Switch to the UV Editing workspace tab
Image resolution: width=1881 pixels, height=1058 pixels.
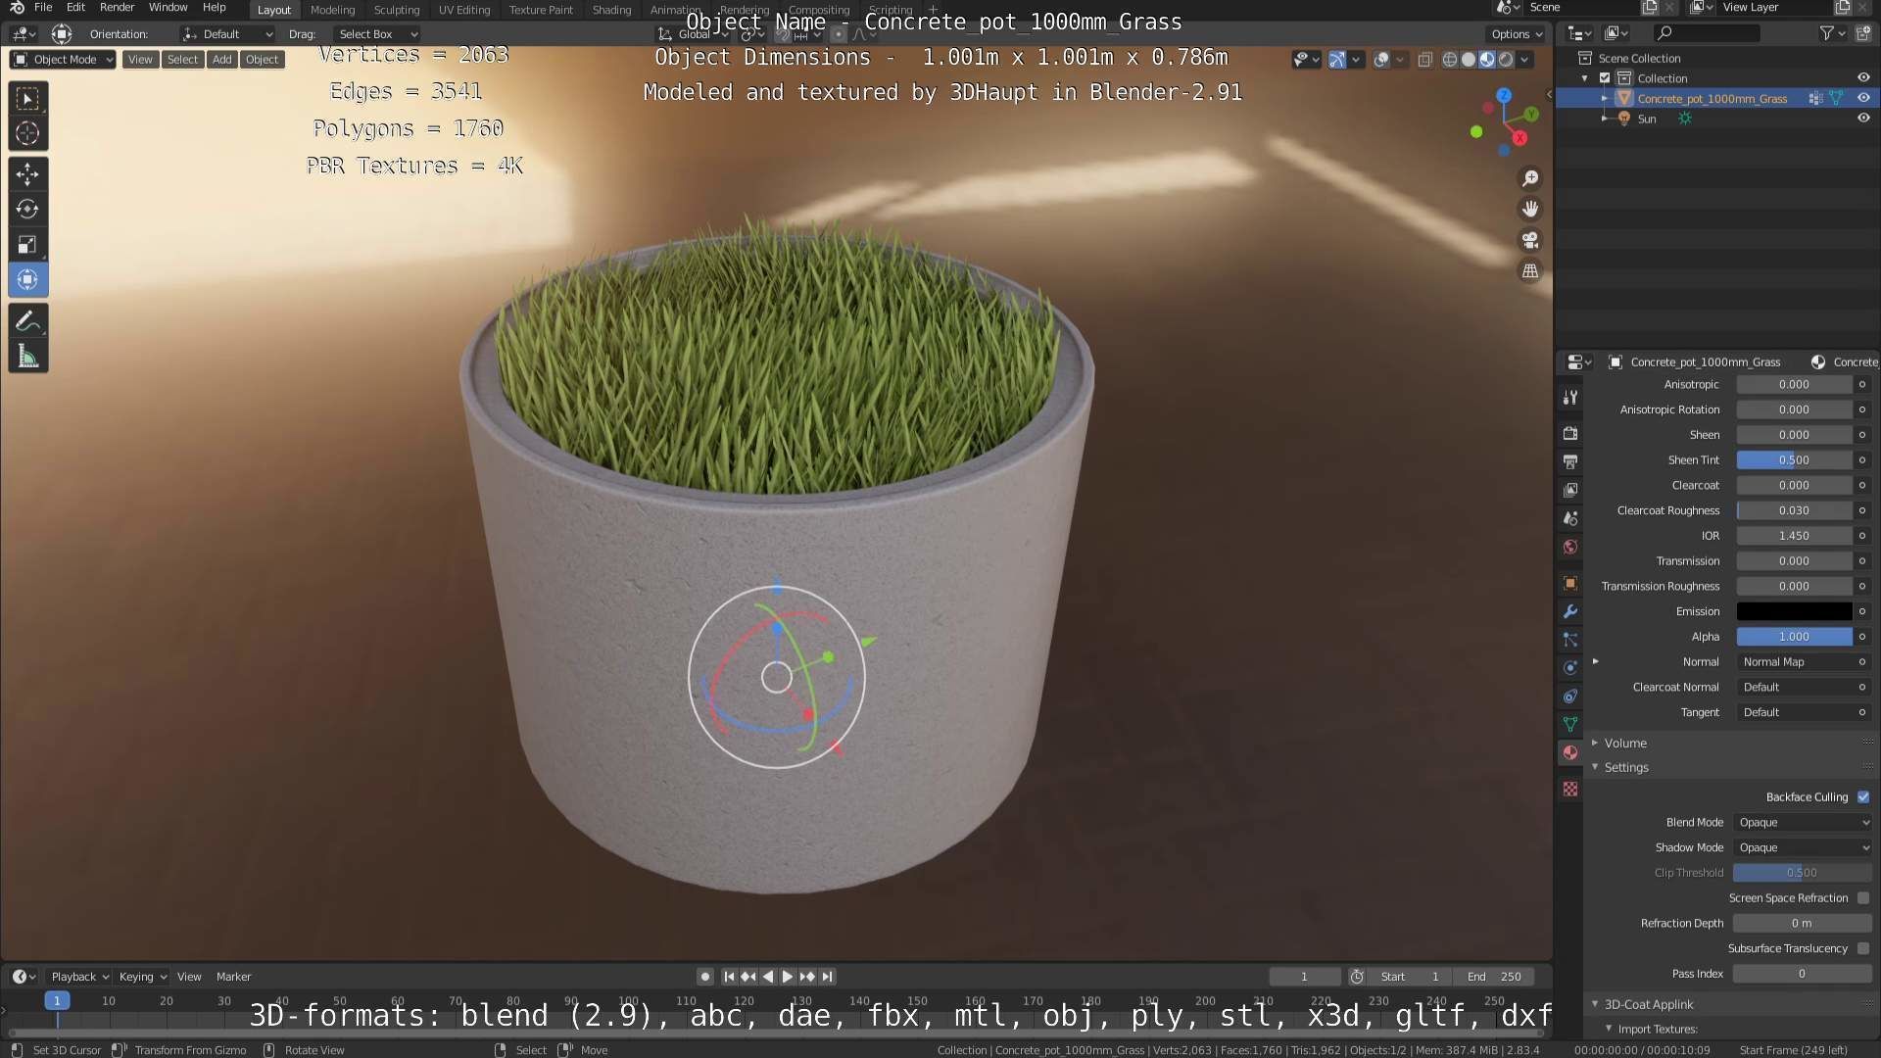[x=463, y=10]
